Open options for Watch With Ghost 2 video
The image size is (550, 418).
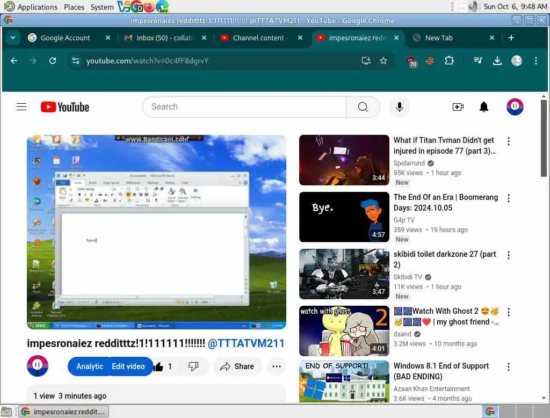coord(508,312)
